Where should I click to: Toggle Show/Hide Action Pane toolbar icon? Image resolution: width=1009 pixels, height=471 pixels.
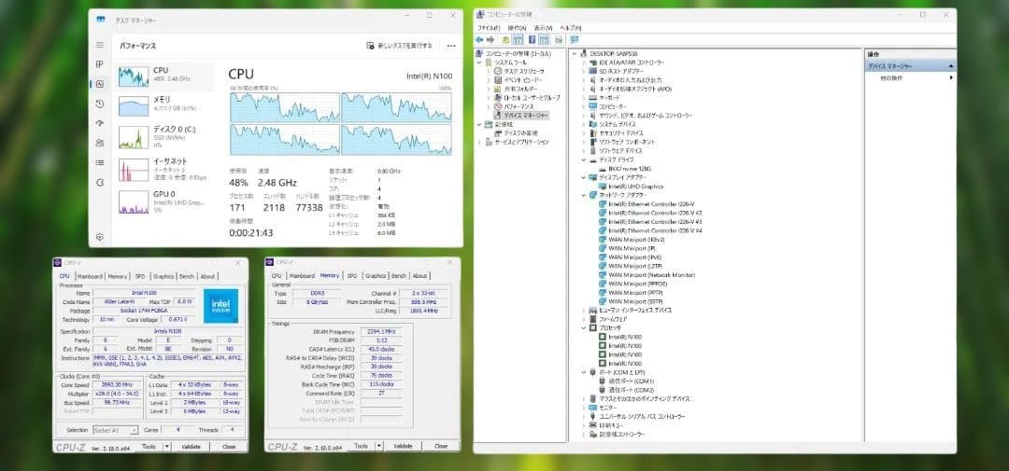544,40
